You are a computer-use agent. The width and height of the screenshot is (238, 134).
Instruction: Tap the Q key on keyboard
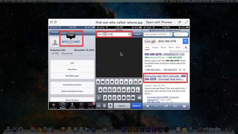pos(98,82)
